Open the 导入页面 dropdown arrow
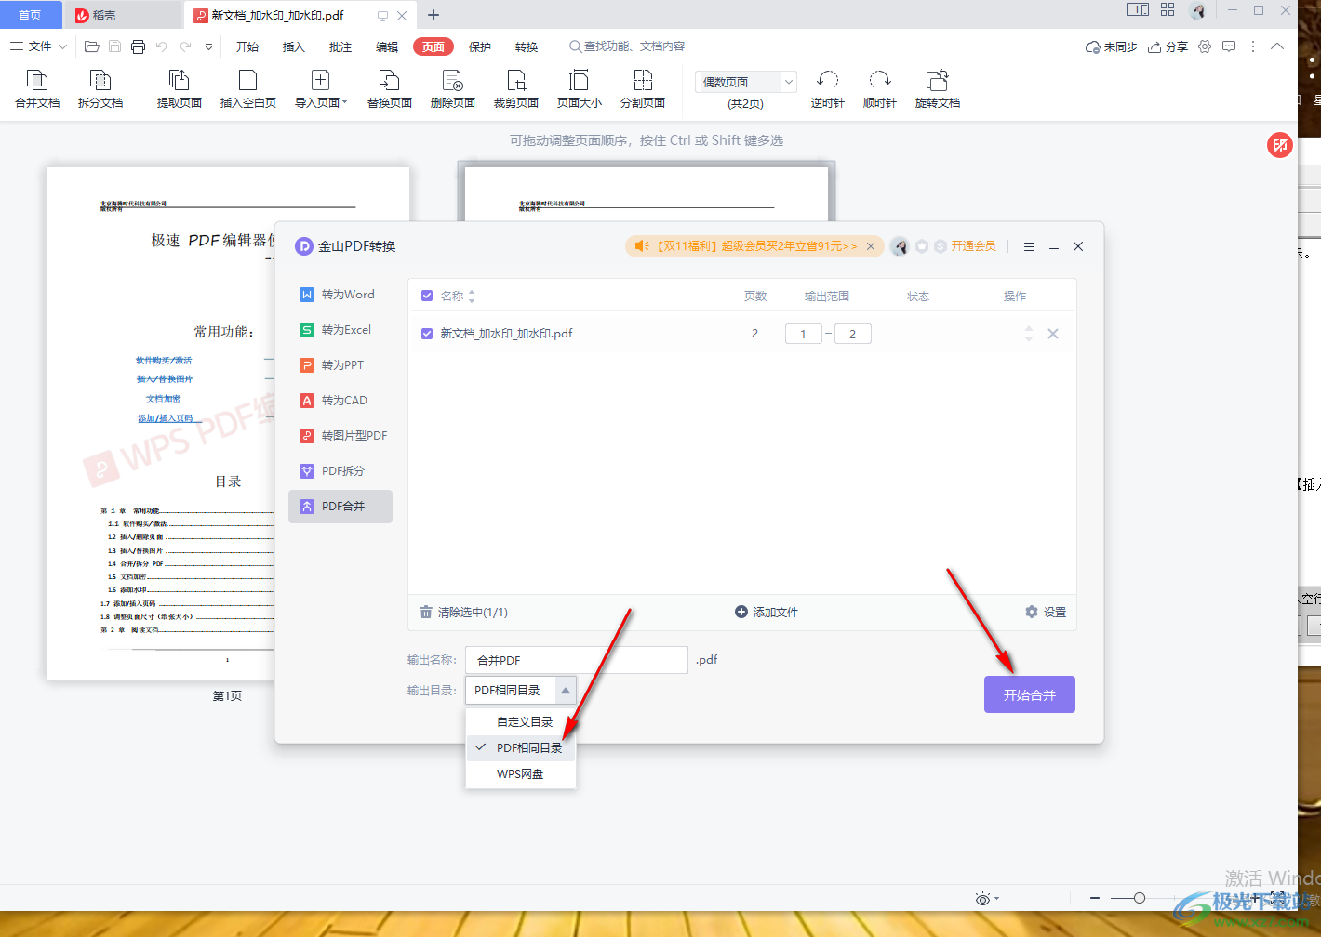The width and height of the screenshot is (1321, 937). point(344,102)
